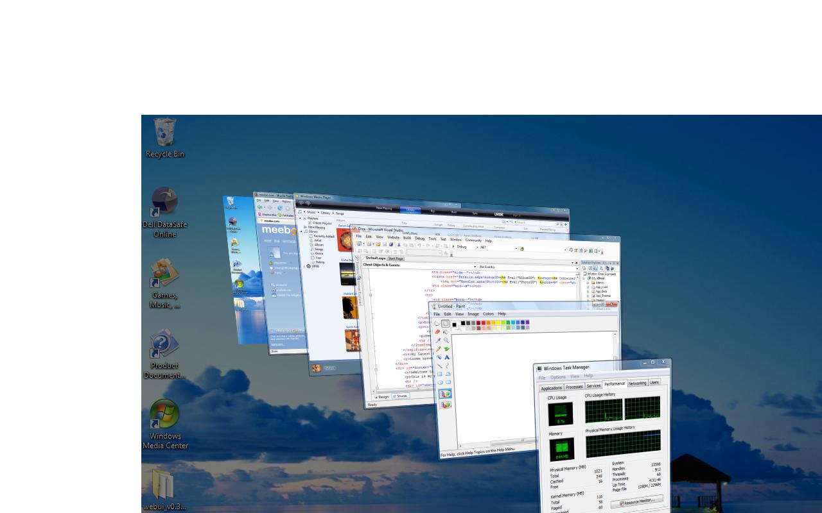Switch to Services tab in Task Manager

click(594, 386)
